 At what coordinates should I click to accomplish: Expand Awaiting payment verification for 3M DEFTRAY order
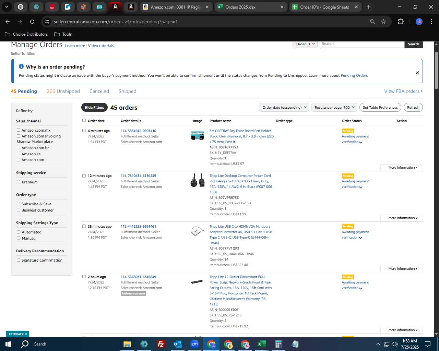pos(360,142)
